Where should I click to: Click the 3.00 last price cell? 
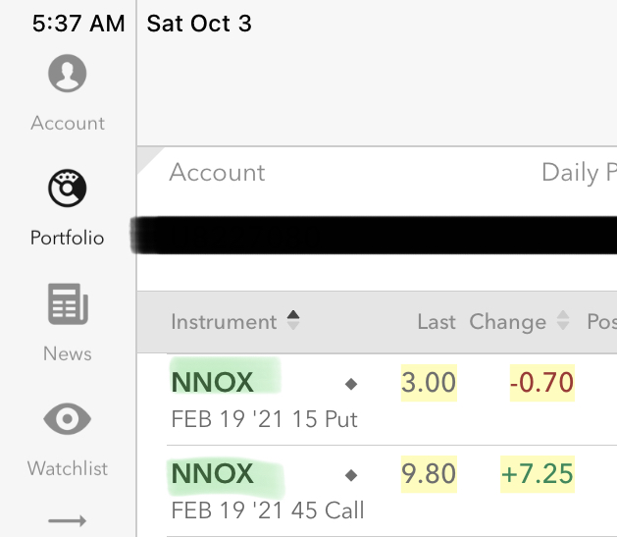click(x=429, y=382)
